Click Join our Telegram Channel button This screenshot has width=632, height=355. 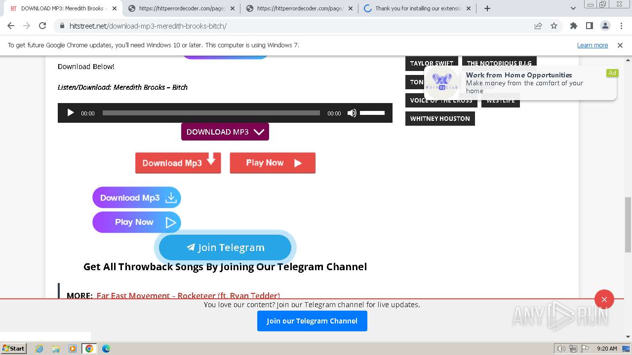click(x=312, y=321)
